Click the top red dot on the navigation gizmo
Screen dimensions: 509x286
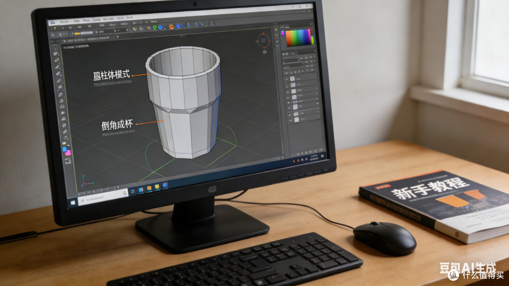(x=263, y=33)
